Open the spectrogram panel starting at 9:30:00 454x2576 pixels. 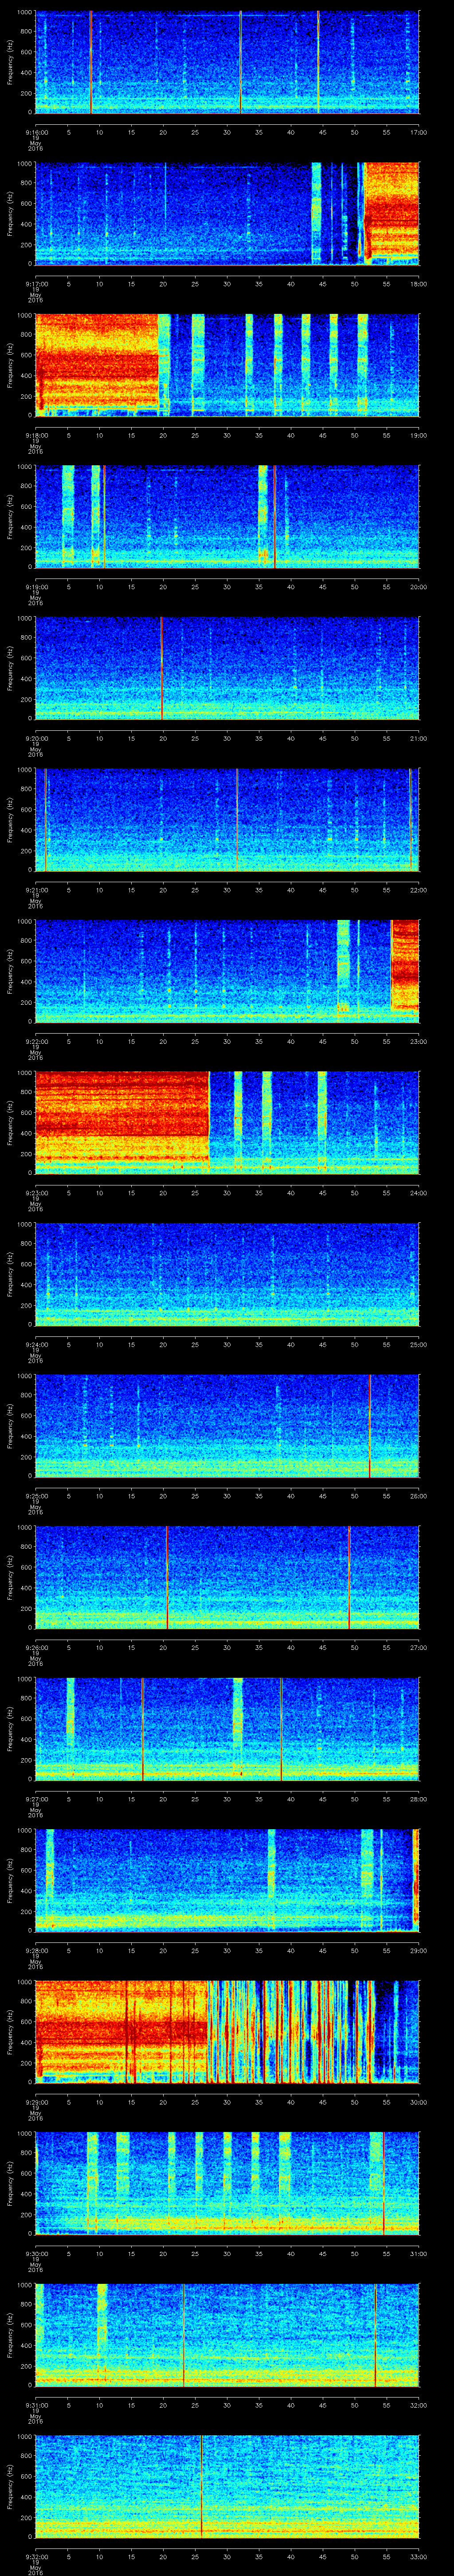coord(227,2183)
